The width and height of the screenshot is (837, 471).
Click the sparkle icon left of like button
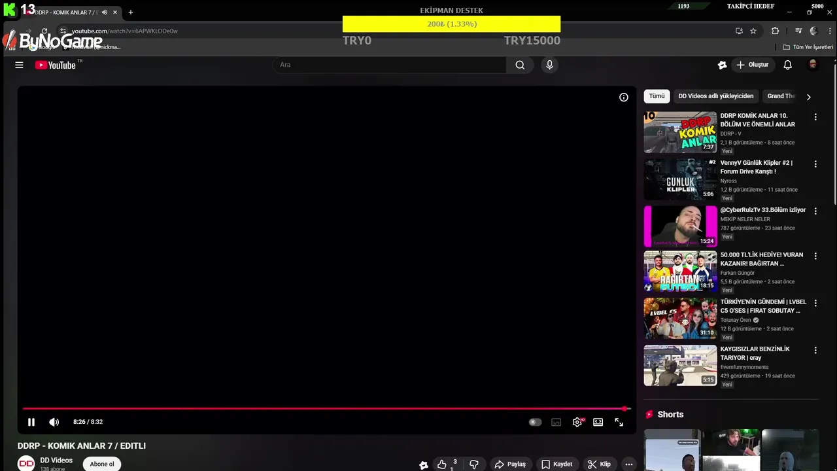pyautogui.click(x=424, y=464)
